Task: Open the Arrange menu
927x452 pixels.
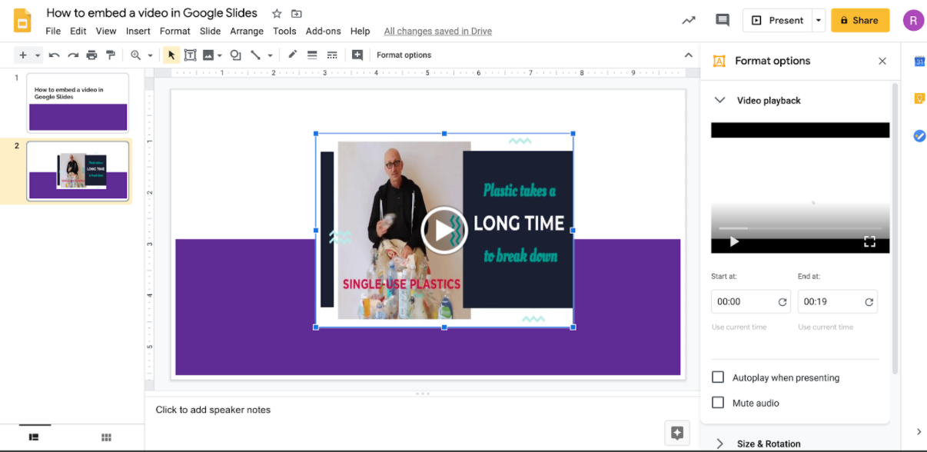Action: pos(247,32)
